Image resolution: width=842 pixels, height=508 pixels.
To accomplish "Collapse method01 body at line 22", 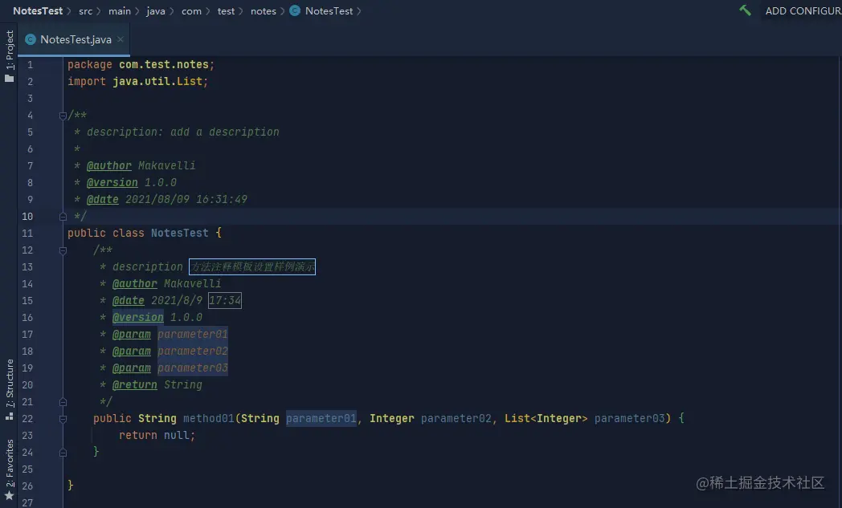I will pyautogui.click(x=63, y=418).
